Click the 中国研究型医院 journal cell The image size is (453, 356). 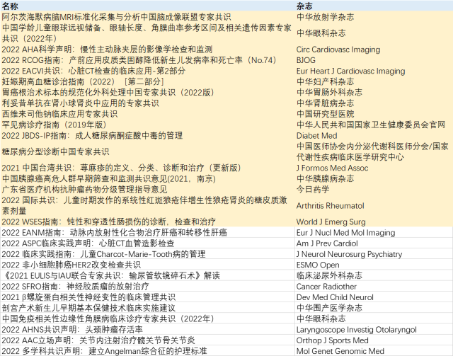[x=374, y=114]
